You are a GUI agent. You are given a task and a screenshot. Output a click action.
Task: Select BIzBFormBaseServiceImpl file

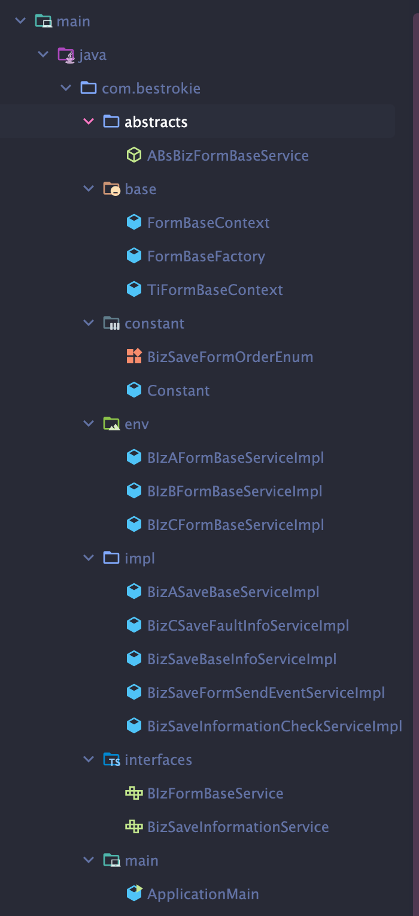(x=235, y=492)
